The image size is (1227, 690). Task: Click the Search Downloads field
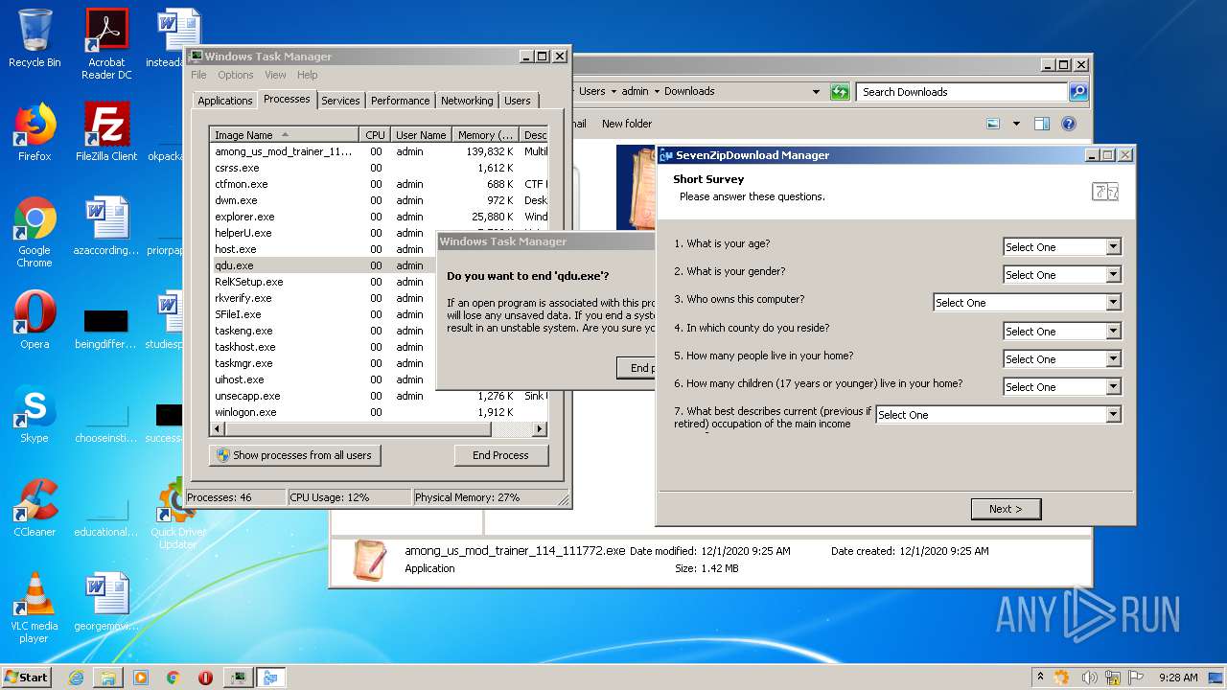pyautogui.click(x=961, y=92)
